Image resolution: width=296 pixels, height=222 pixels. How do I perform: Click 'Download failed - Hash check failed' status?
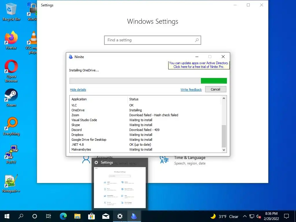pyautogui.click(x=154, y=115)
